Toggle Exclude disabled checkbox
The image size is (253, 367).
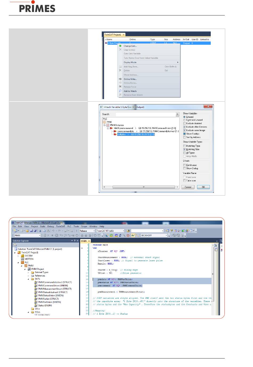(x=184, y=124)
